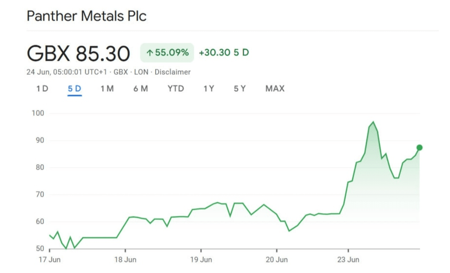Screen dimensions: 450x273
Task: Select the 1D time range tab
Action: point(42,89)
